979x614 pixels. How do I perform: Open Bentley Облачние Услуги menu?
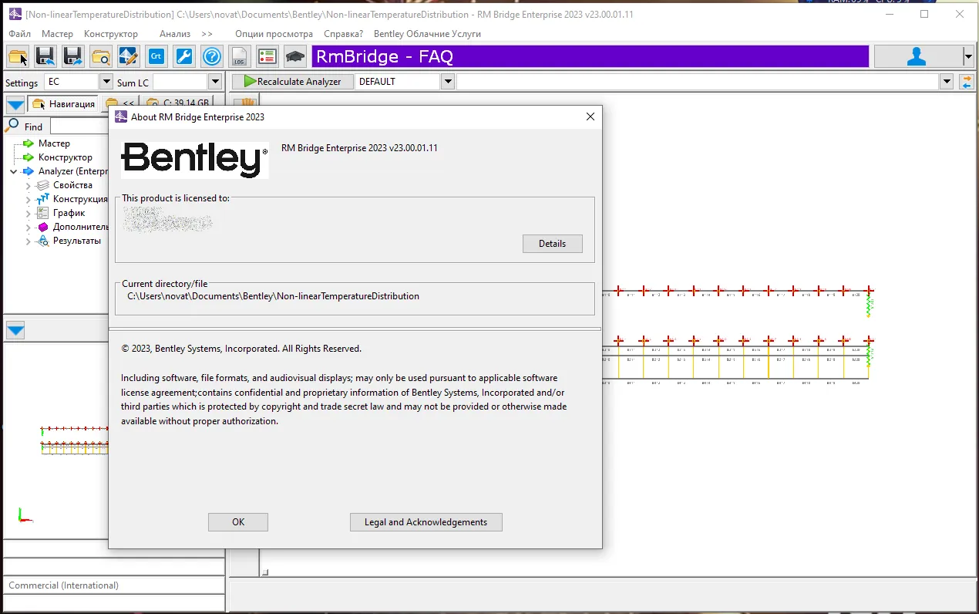(427, 34)
